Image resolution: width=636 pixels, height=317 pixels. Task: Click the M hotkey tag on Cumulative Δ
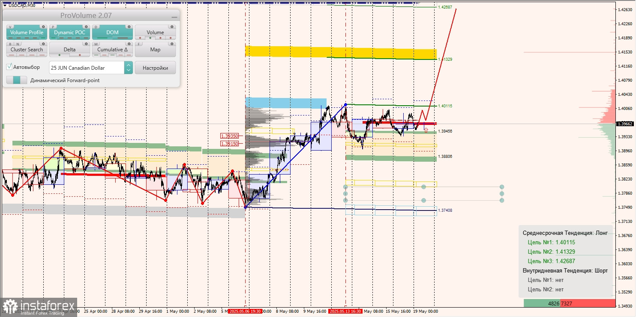(96, 44)
